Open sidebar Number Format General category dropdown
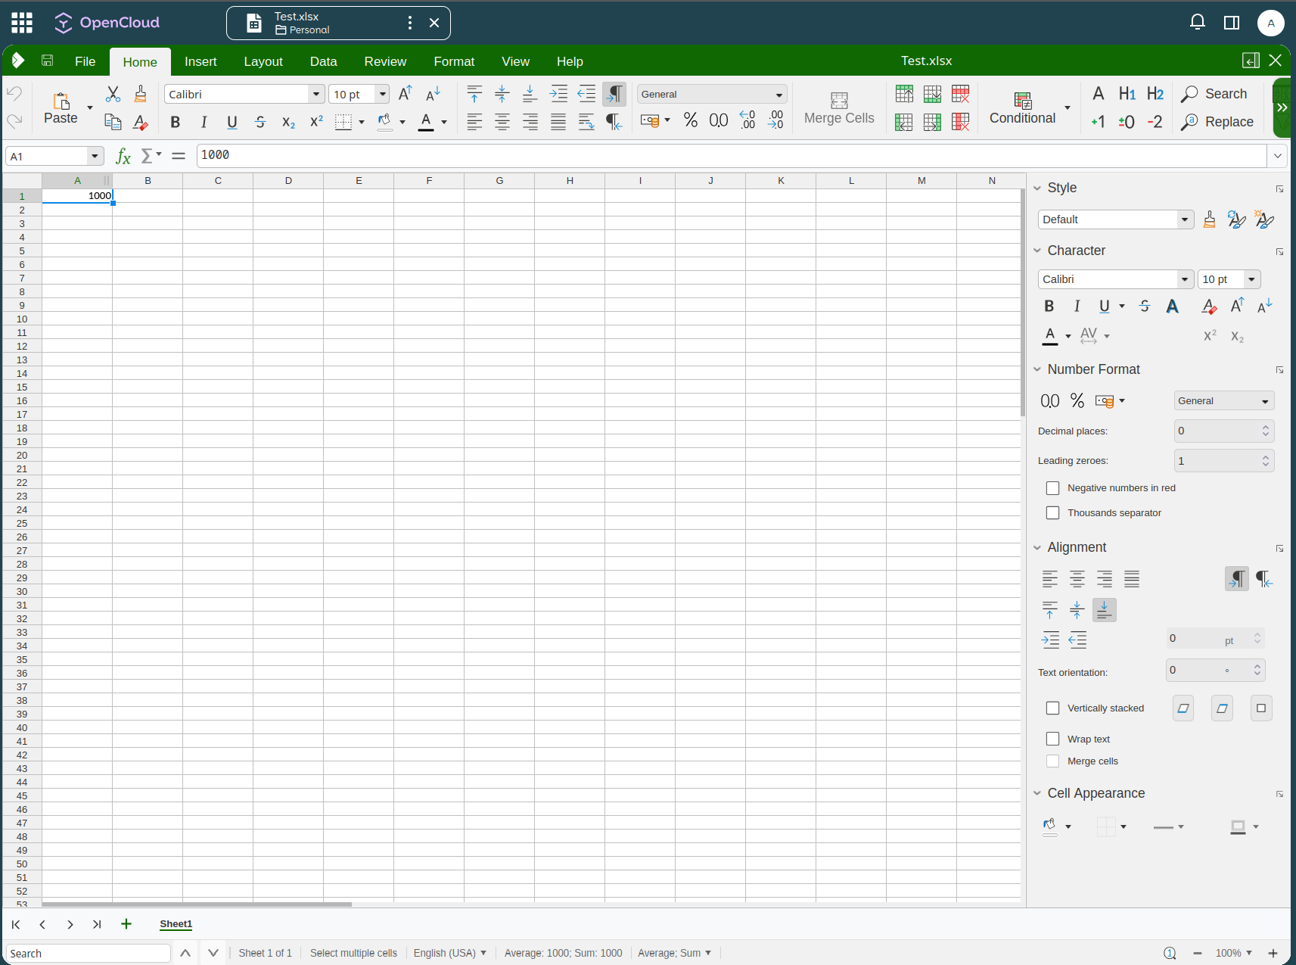This screenshot has height=965, width=1296. (x=1224, y=401)
